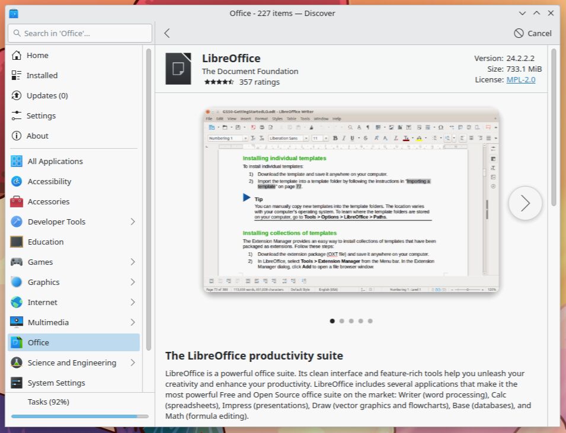Screen dimensions: 566x433
Task: Open Education category label
Action: (46, 242)
